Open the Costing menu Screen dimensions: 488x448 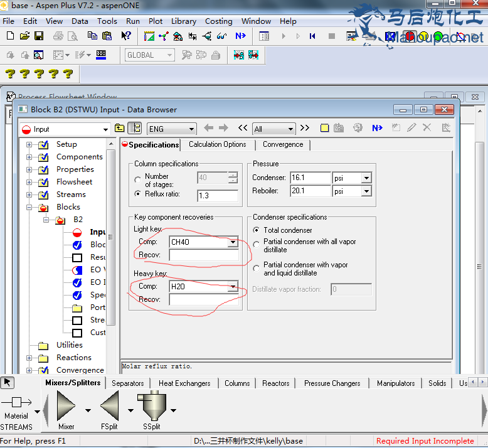point(218,21)
